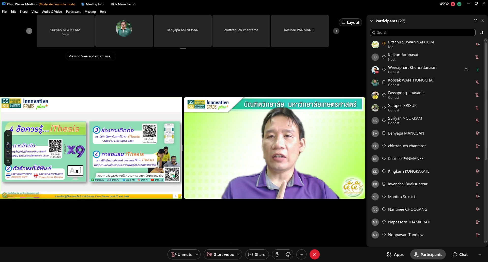The width and height of the screenshot is (488, 262).
Task: Toggle the Unmute microphone button
Action: (182, 254)
